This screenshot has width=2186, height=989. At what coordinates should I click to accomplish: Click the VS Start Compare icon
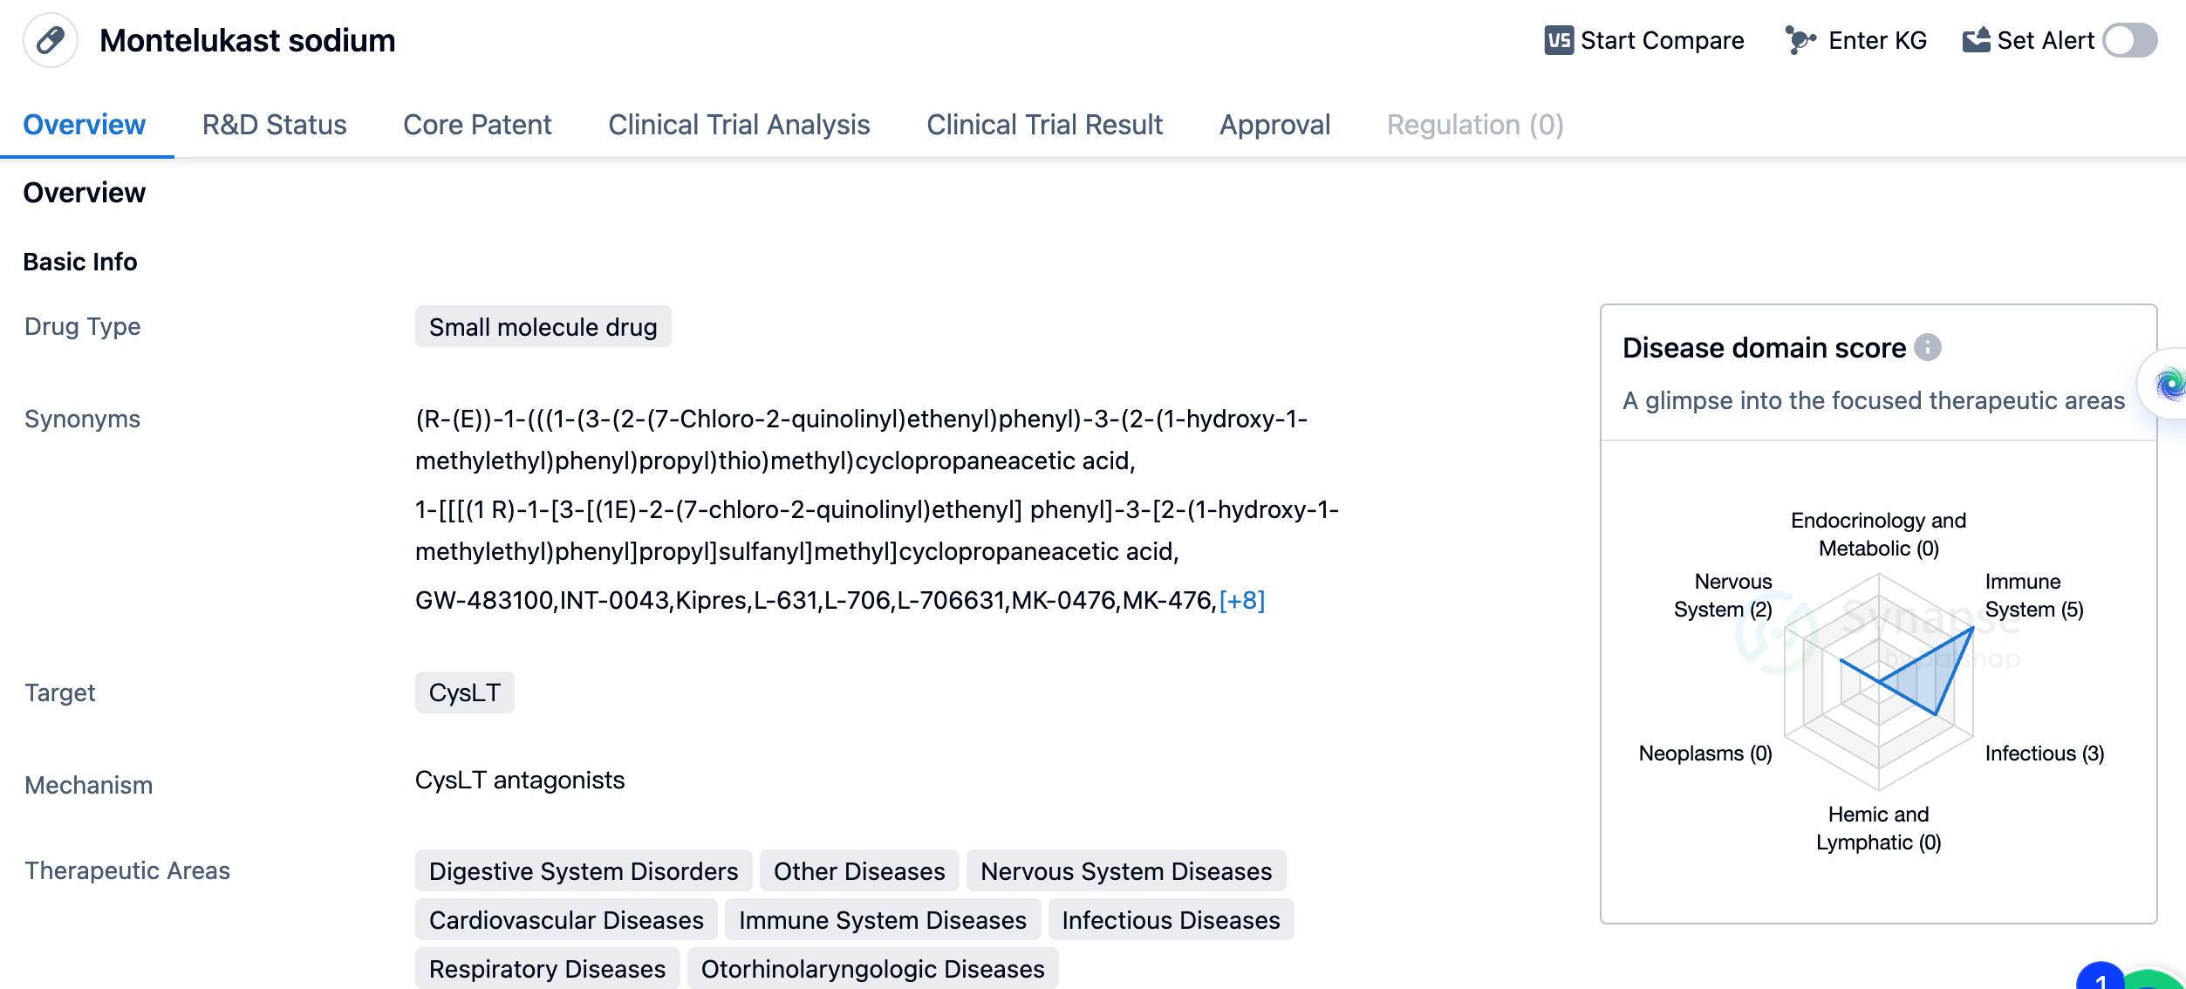(1559, 40)
